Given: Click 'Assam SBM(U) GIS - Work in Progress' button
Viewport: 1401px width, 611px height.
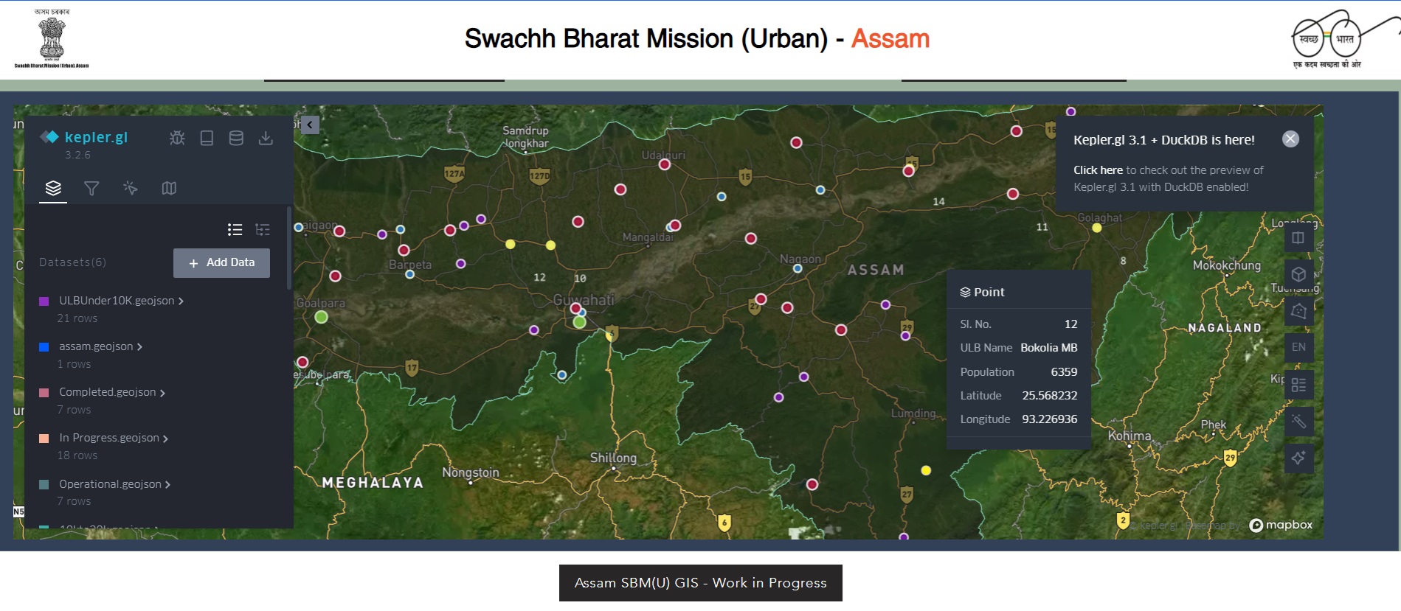Looking at the screenshot, I should [x=700, y=583].
